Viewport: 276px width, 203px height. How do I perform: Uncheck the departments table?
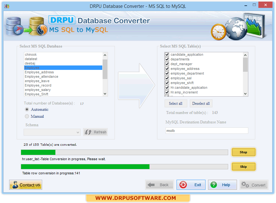pos(167,59)
